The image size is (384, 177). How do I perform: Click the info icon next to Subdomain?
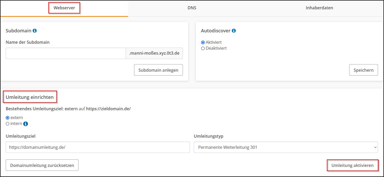point(35,31)
